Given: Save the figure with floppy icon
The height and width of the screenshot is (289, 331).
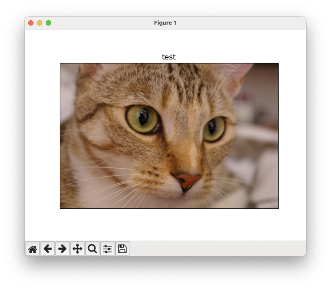Looking at the screenshot, I should coord(122,248).
